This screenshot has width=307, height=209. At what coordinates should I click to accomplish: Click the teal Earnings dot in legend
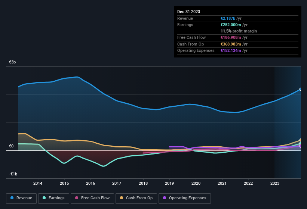[44, 198]
